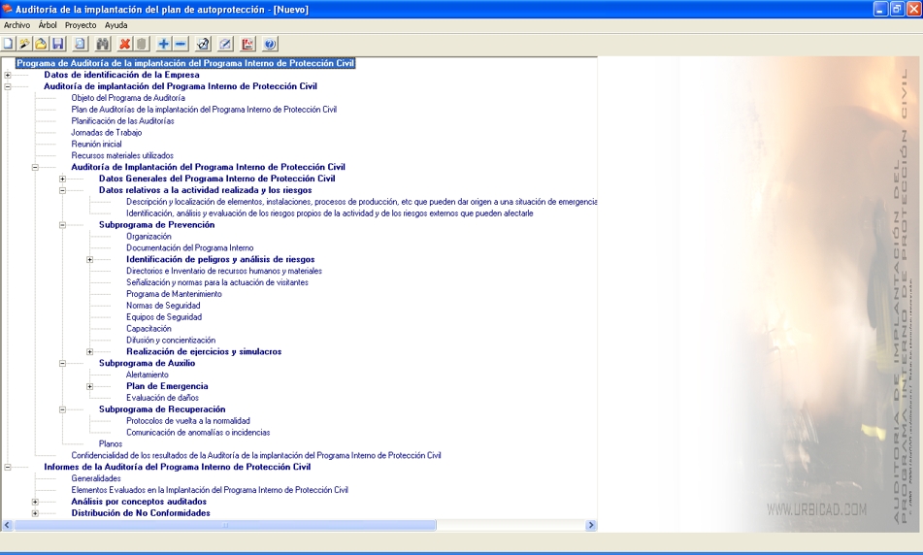Select Equipos de Seguridad

[x=164, y=316]
